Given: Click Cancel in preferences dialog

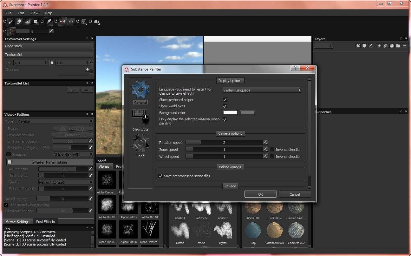Looking at the screenshot, I should pyautogui.click(x=295, y=194).
